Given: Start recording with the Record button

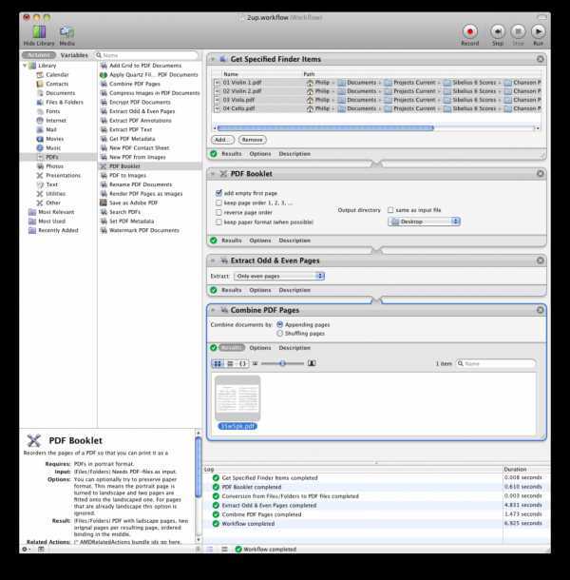Looking at the screenshot, I should tap(470, 31).
